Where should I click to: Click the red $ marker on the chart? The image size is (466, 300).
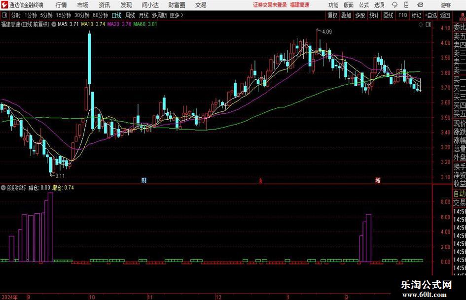(261, 180)
